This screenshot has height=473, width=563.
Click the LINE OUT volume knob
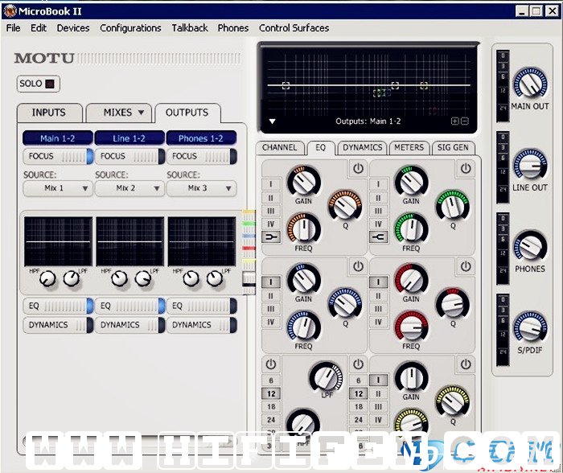click(530, 165)
